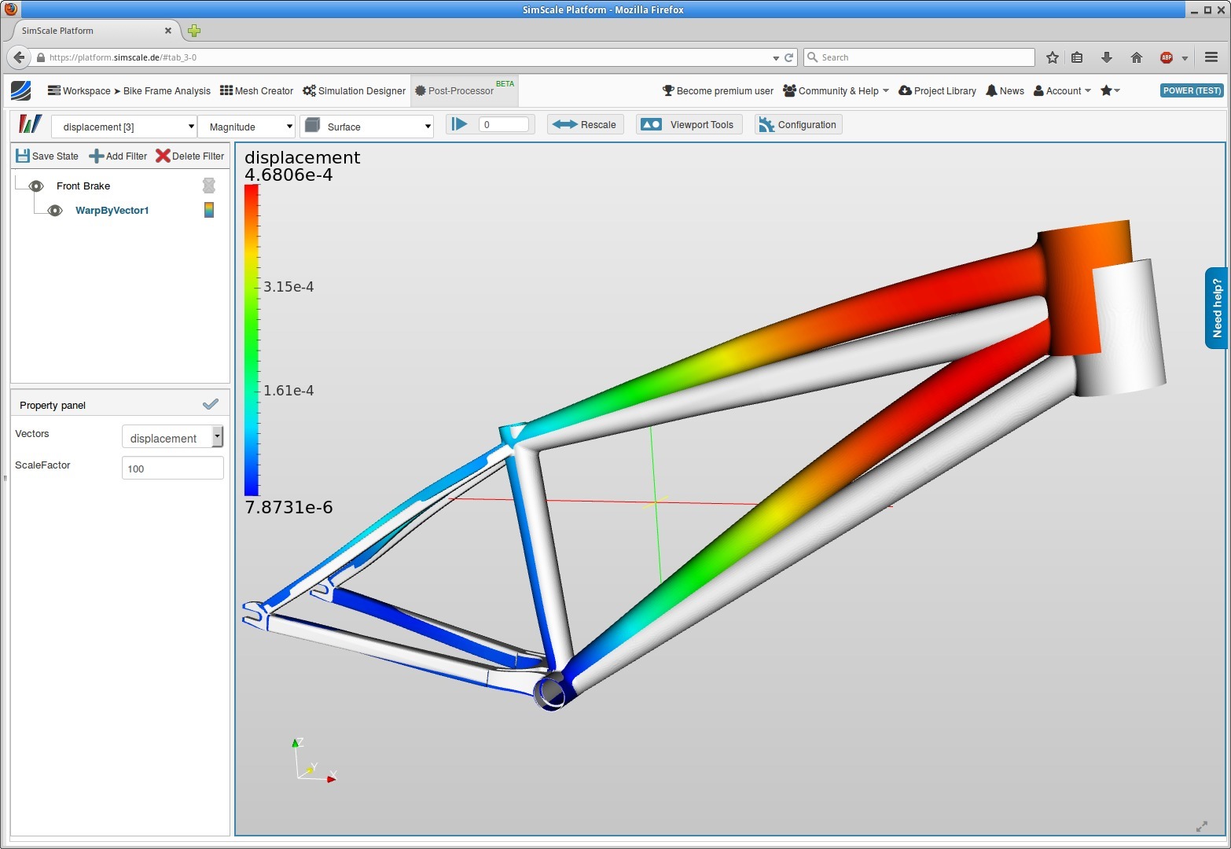
Task: Open the Configuration button
Action: (799, 124)
